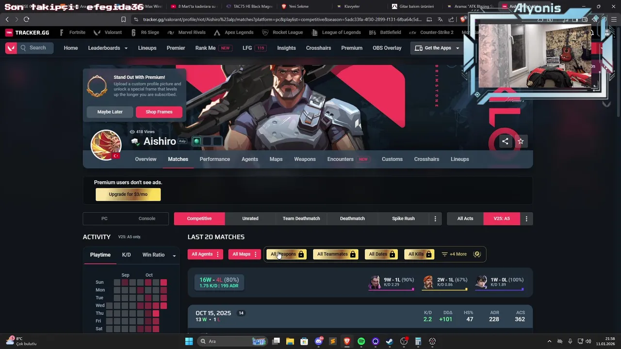Click the green badge next to Aishiro
Screen dimensions: 621x349
click(196, 141)
